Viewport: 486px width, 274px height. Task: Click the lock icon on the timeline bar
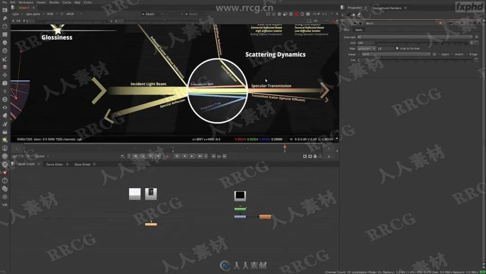(315, 156)
